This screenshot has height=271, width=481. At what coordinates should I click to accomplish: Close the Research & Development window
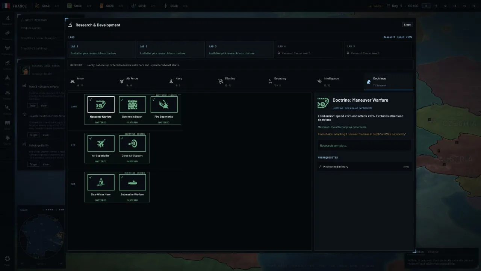407,24
